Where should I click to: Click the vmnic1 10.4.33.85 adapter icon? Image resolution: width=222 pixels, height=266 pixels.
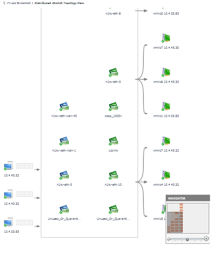click(166, 106)
